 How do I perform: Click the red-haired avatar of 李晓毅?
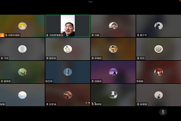coord(158,72)
